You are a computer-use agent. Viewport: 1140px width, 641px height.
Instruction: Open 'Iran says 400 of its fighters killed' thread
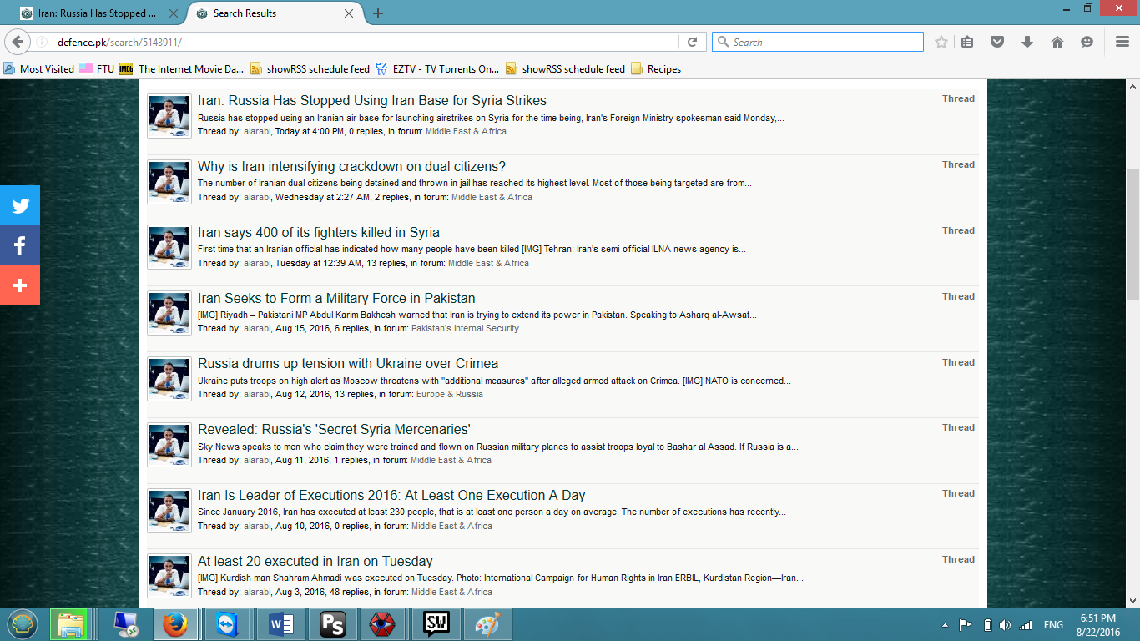pos(319,233)
